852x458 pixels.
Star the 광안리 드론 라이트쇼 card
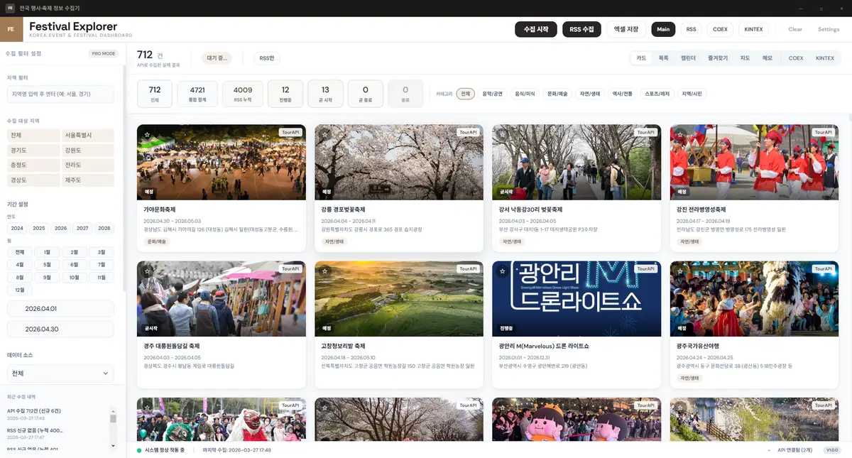502,271
